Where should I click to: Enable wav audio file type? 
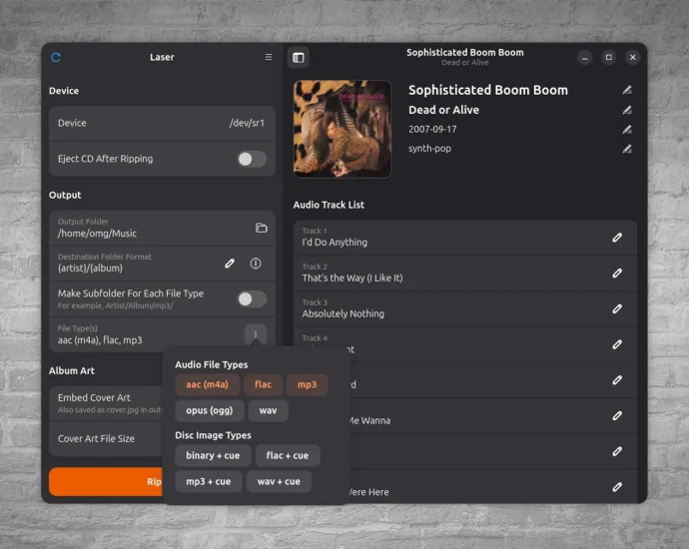[x=268, y=410]
